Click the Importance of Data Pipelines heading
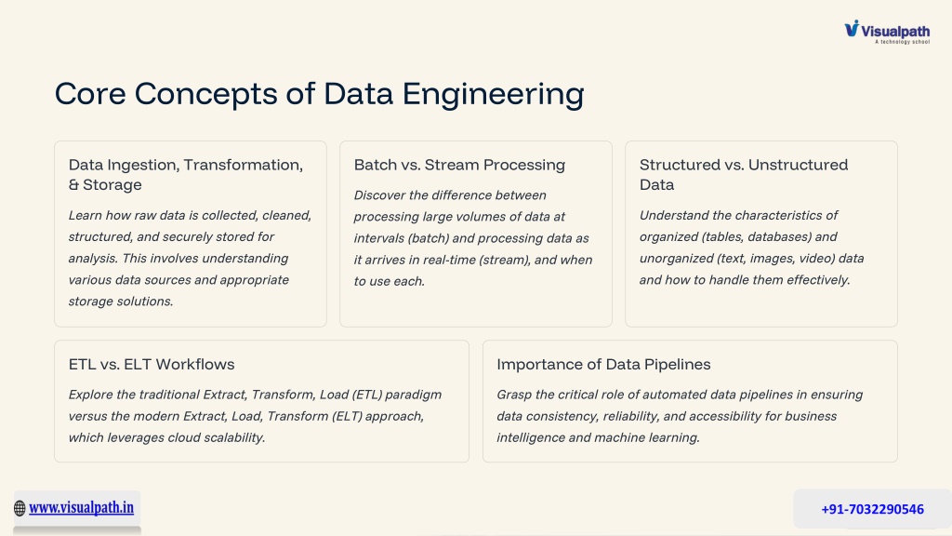Image resolution: width=952 pixels, height=536 pixels. [x=603, y=364]
